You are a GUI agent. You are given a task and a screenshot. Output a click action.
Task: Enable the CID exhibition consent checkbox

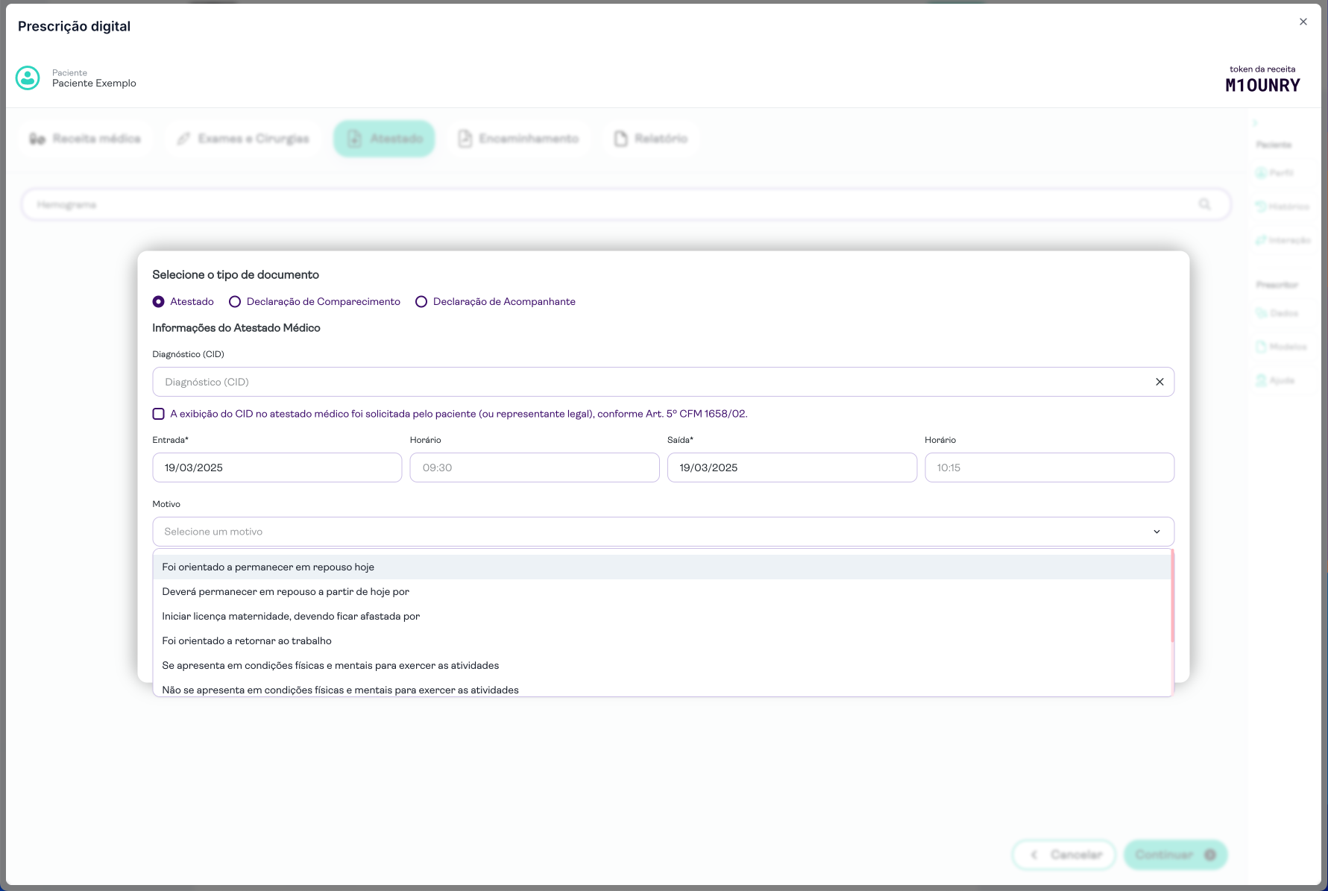(159, 414)
